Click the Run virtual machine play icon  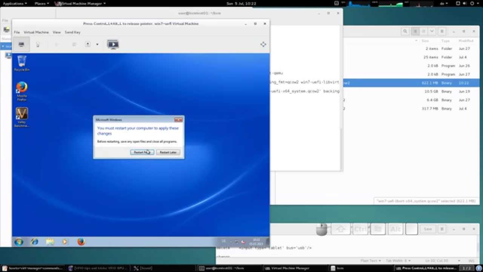[57, 45]
